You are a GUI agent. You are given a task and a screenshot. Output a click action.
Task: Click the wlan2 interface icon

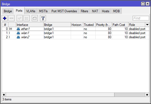point(18,37)
